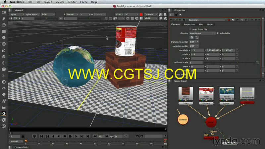Open the Camera1 viewer camera dropdown
This screenshot has height=149, width=265.
click(x=151, y=15)
